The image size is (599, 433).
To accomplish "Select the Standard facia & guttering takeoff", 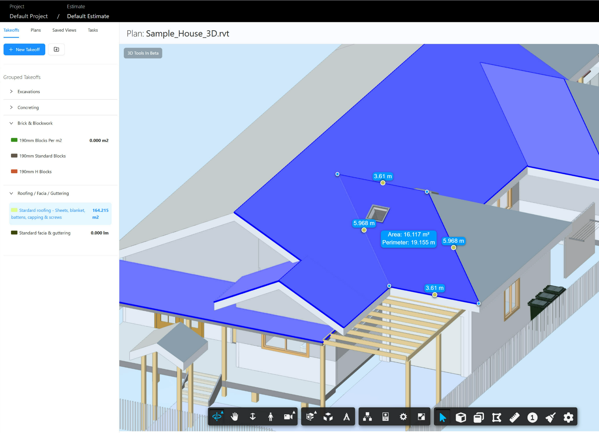I will [45, 232].
